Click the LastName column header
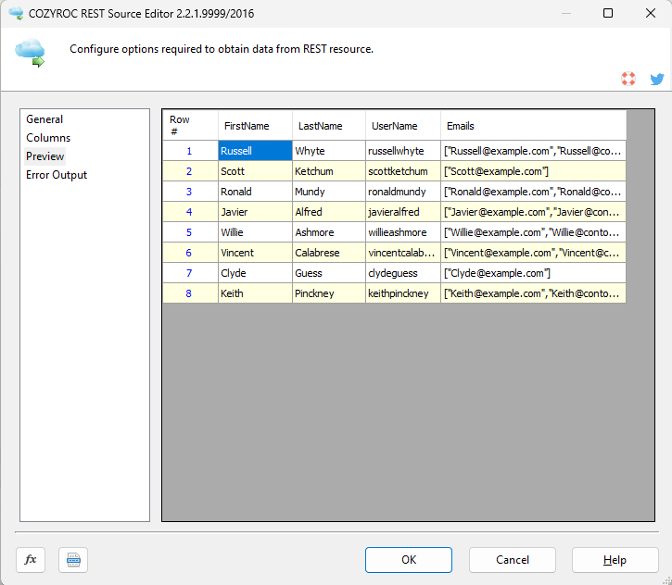The image size is (672, 585). pyautogui.click(x=329, y=126)
